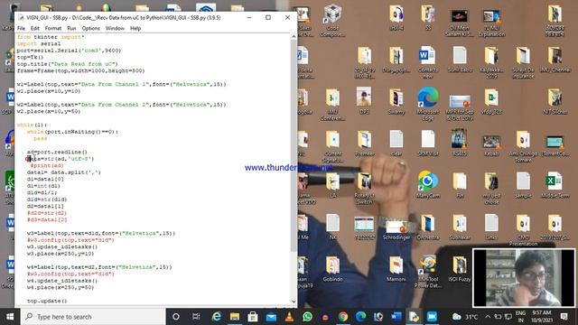Click the 'while(1):' code line

click(32, 125)
